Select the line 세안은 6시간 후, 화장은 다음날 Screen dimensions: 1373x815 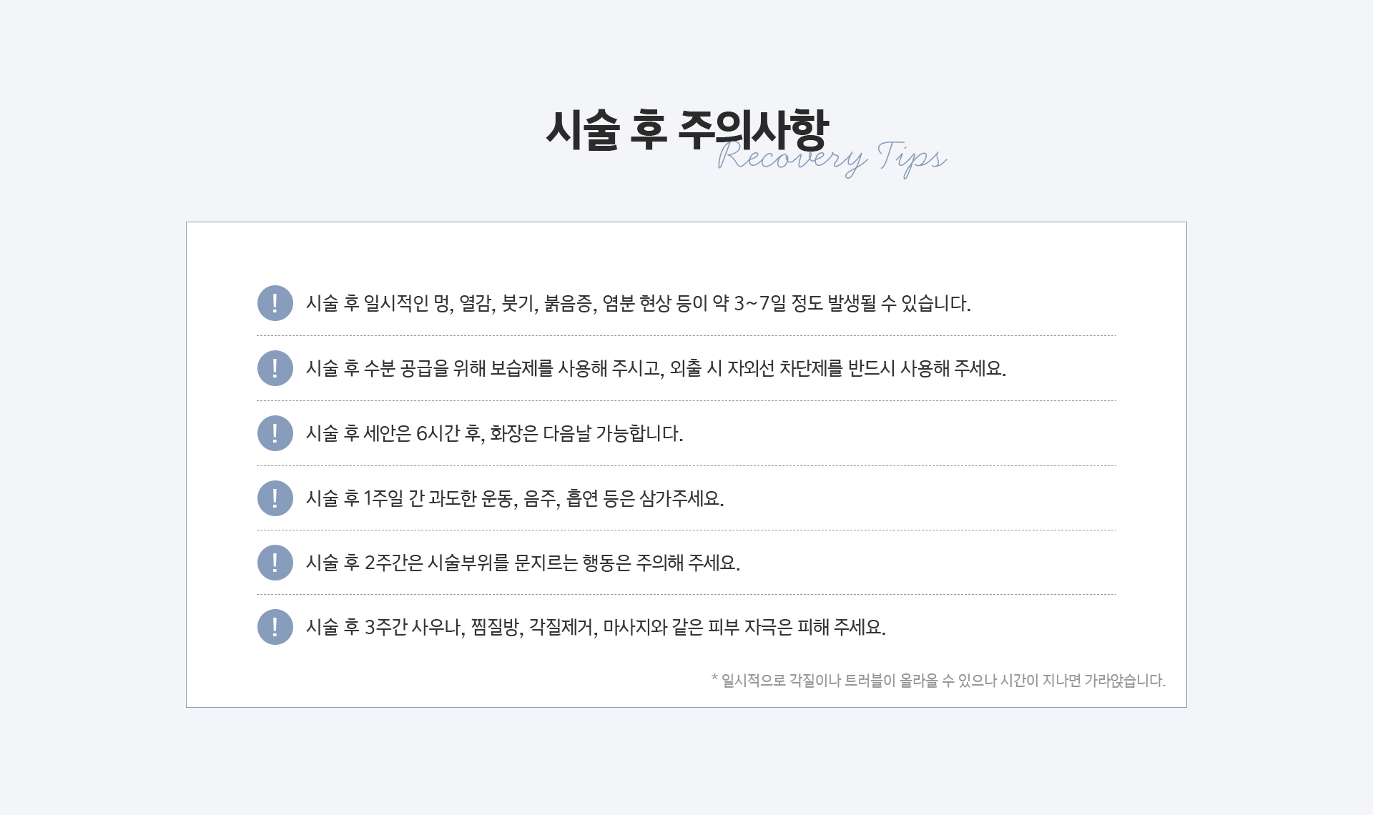tap(495, 433)
